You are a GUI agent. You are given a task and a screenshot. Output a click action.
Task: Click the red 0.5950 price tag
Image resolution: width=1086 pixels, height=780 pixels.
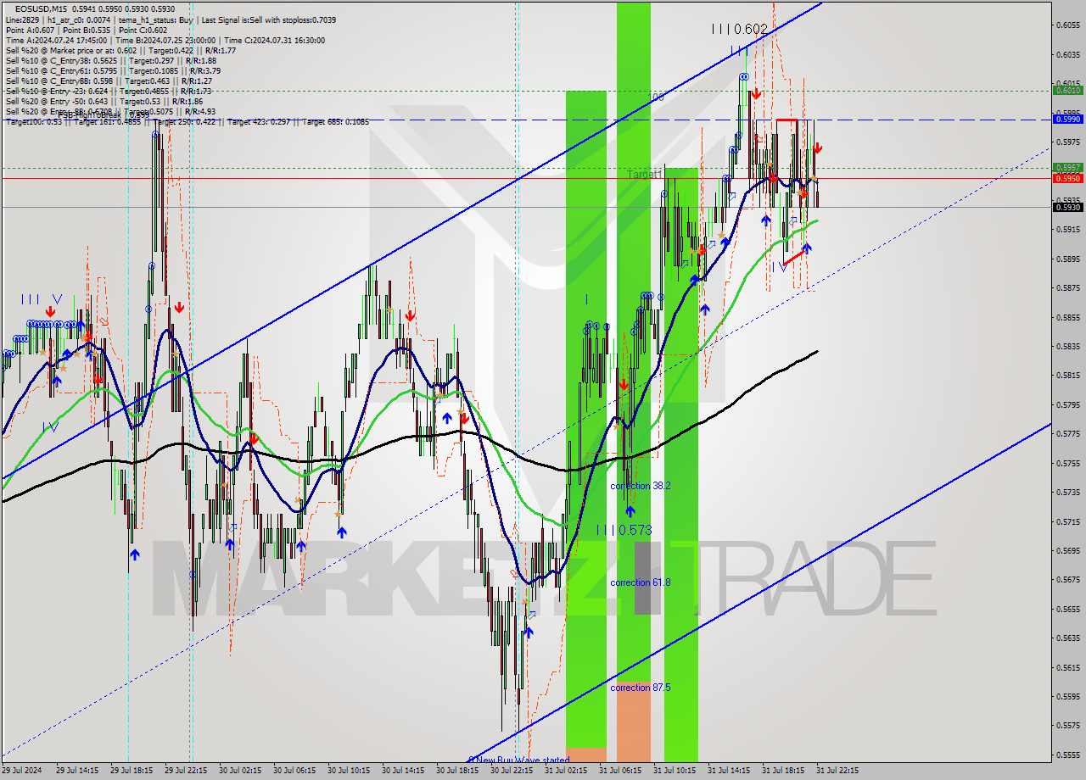point(1067,178)
